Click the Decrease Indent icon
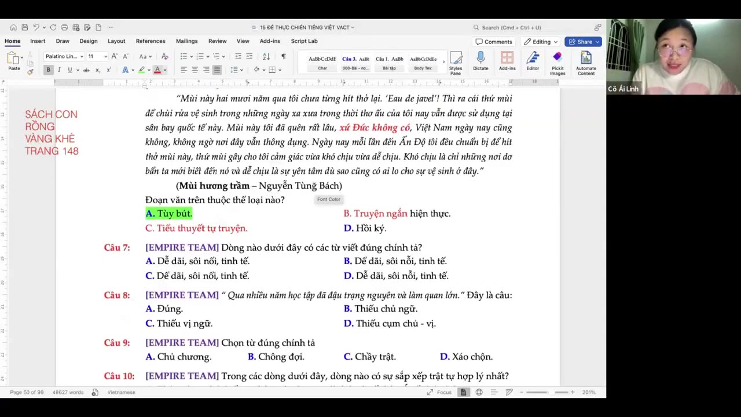Image resolution: width=741 pixels, height=417 pixels. [238, 56]
